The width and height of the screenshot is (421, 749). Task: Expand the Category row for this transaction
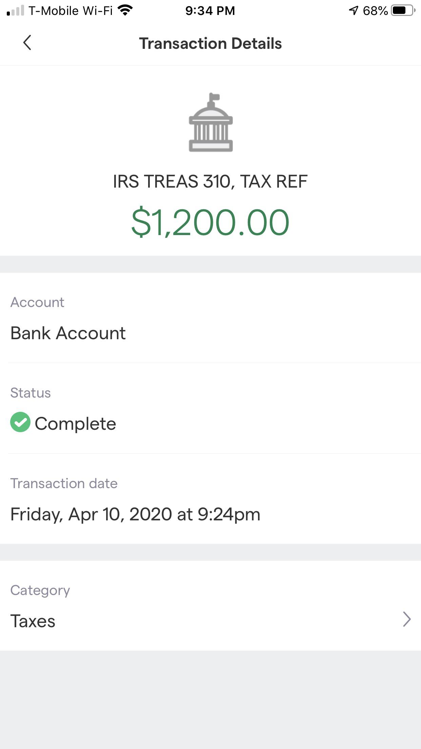click(x=210, y=619)
